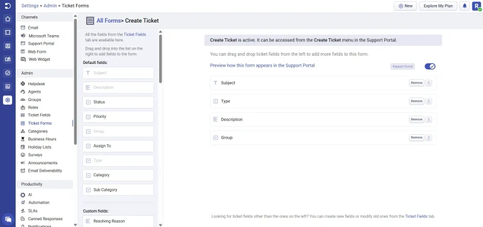Click the Settings breadcrumb link
Image resolution: width=483 pixels, height=227 pixels.
pyautogui.click(x=30, y=6)
